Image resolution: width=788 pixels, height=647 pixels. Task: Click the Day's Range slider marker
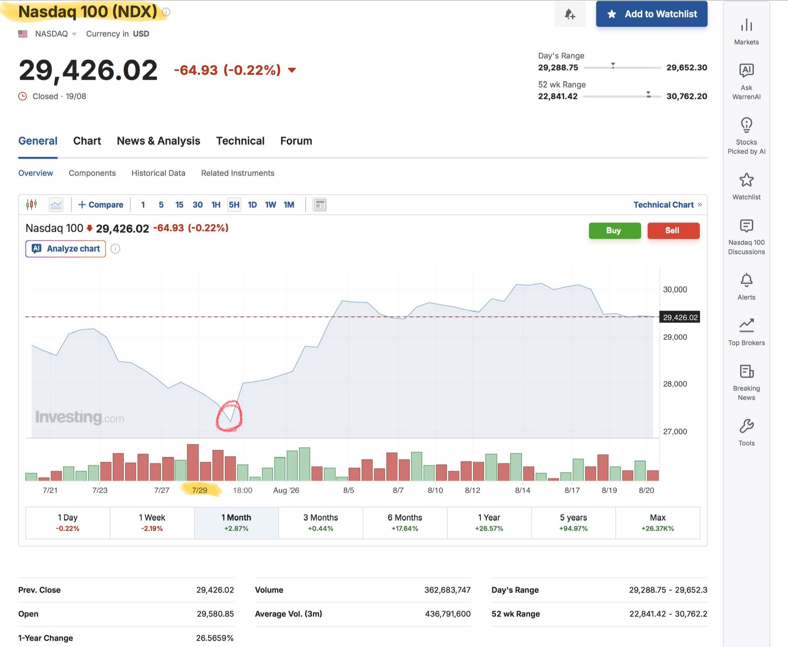[x=613, y=66]
